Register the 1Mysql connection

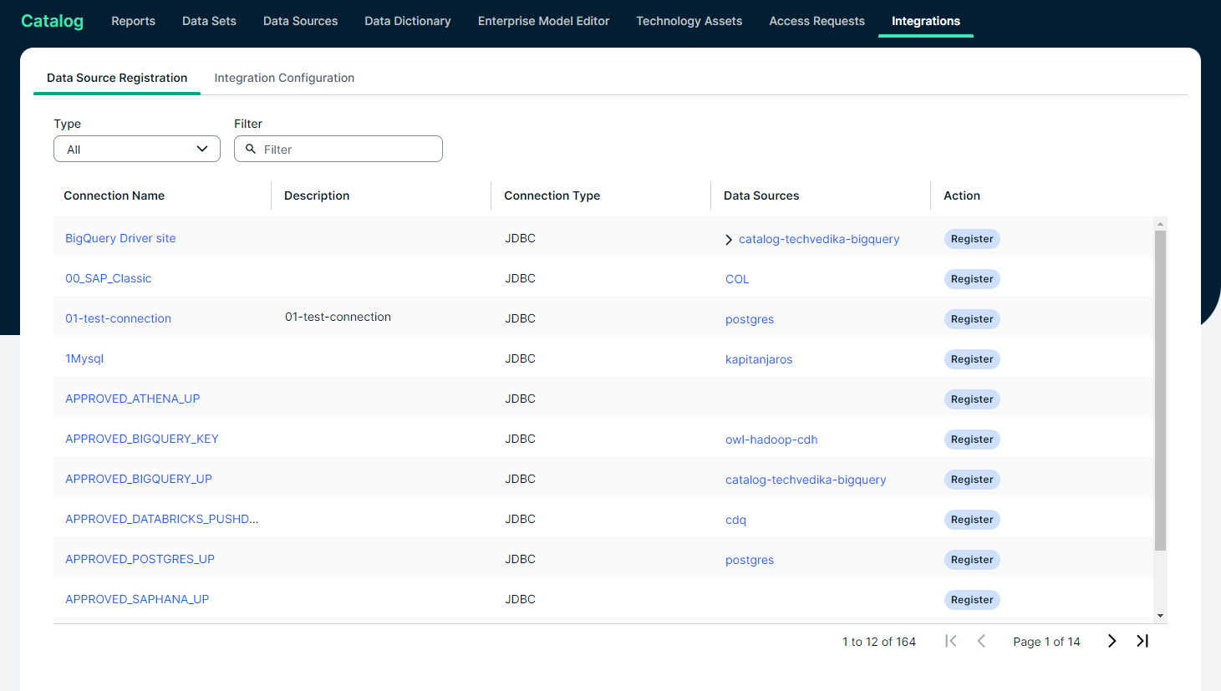(971, 359)
